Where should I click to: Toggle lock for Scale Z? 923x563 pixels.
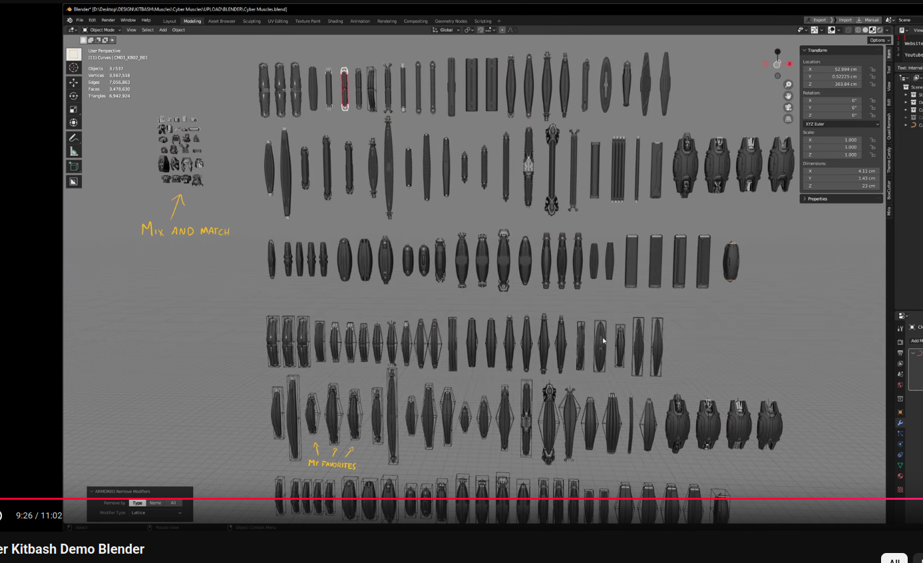872,154
